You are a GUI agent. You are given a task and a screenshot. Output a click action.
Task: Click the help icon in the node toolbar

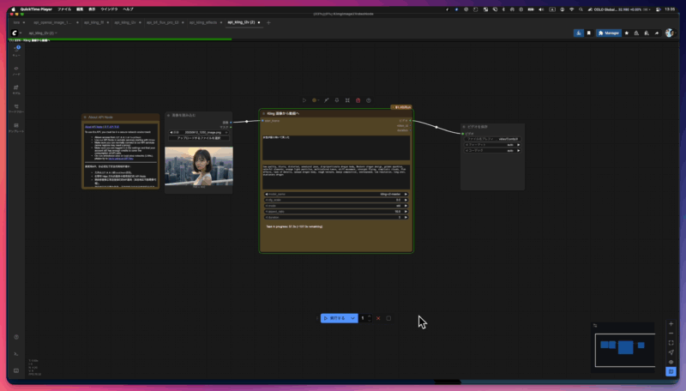click(369, 100)
